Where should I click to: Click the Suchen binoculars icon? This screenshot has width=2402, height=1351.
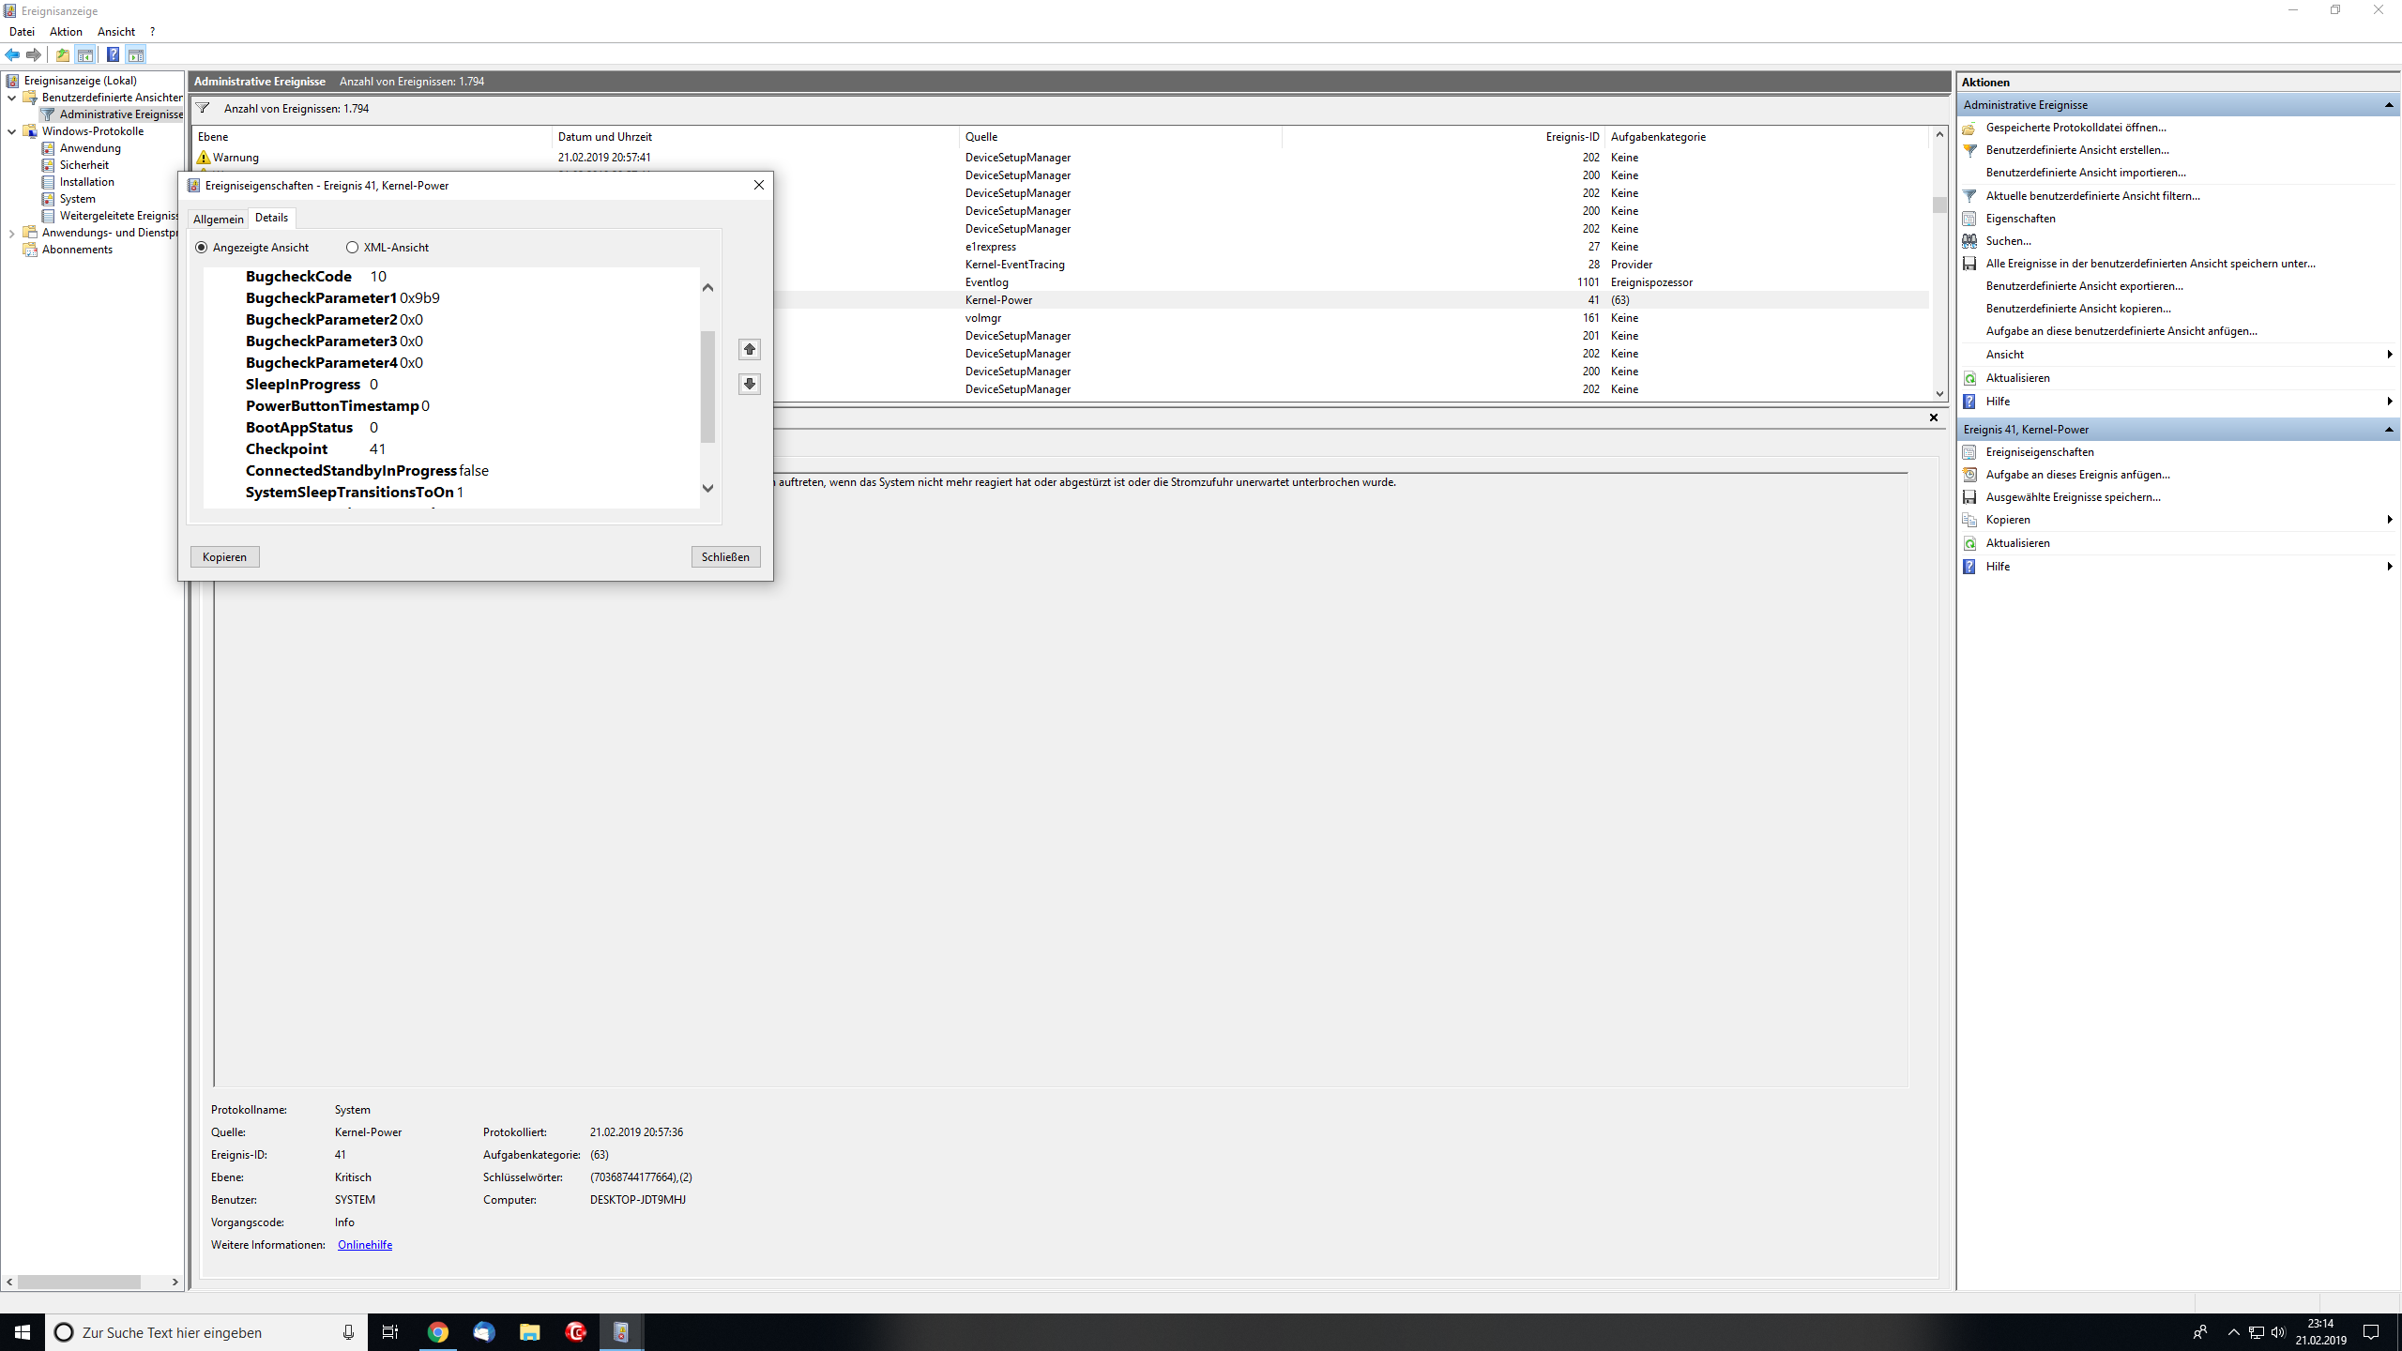[1969, 241]
